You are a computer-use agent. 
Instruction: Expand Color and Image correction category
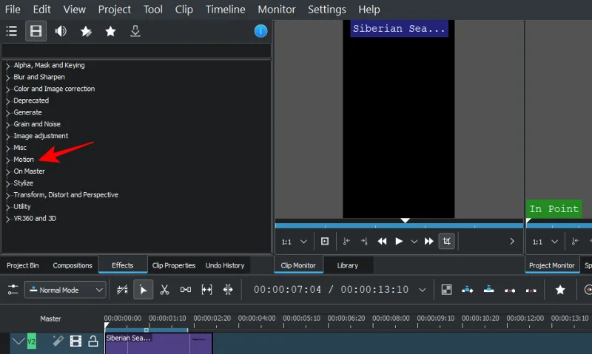pyautogui.click(x=7, y=89)
